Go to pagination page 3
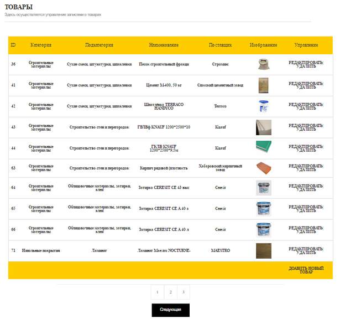345x319 pixels. [184, 292]
